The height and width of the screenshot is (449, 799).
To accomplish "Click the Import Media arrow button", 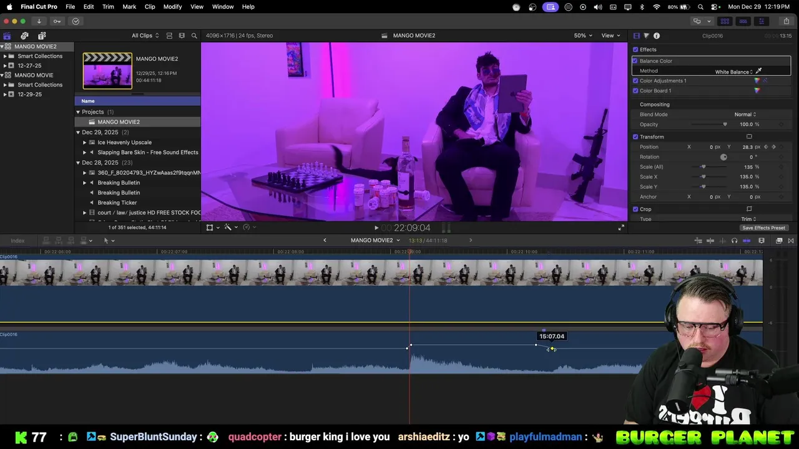I will [x=39, y=21].
